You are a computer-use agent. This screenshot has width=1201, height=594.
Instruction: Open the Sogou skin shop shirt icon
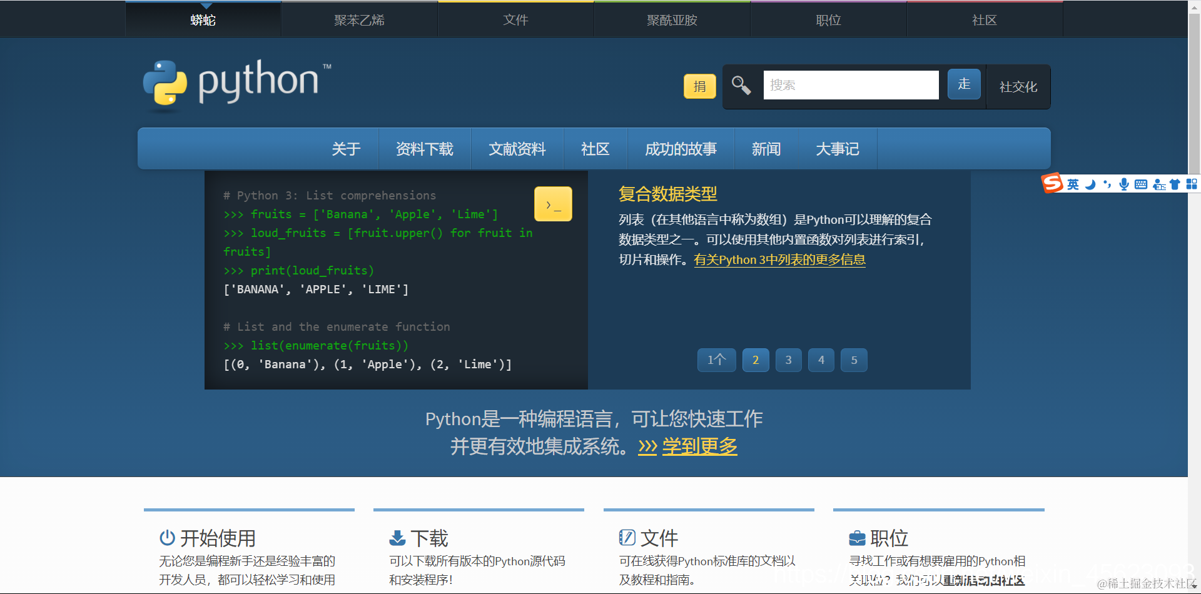pyautogui.click(x=1176, y=184)
